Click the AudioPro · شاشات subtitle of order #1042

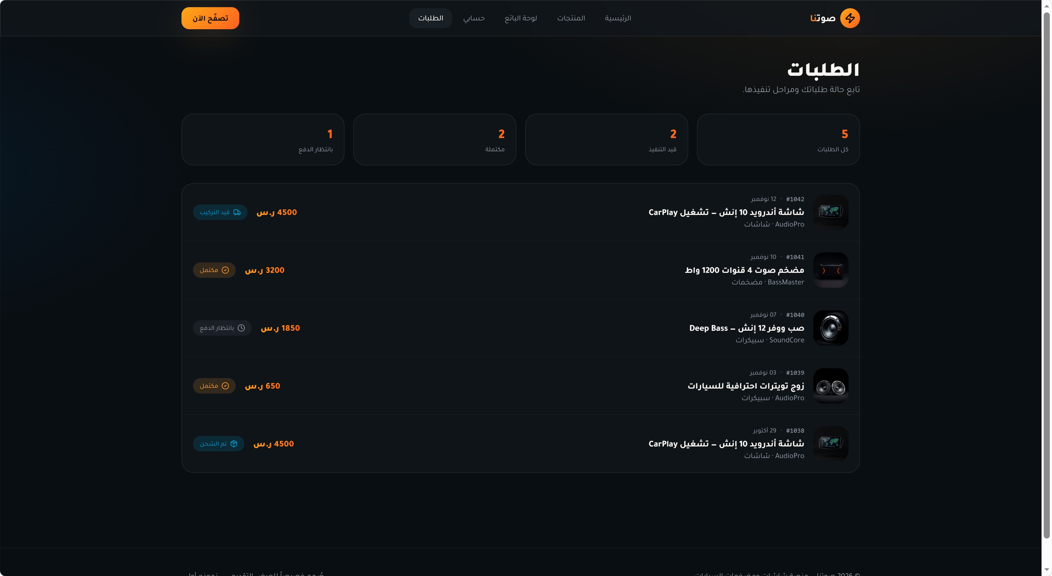pyautogui.click(x=774, y=224)
